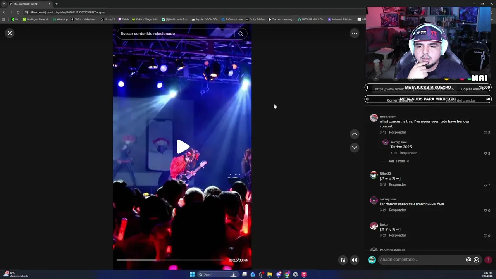Reply to Nifer22's sticker comment
The height and width of the screenshot is (279, 496).
pyautogui.click(x=398, y=185)
